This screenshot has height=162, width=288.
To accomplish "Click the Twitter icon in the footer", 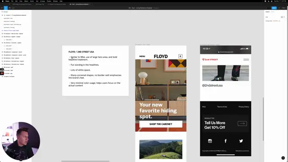I will click(x=241, y=141).
